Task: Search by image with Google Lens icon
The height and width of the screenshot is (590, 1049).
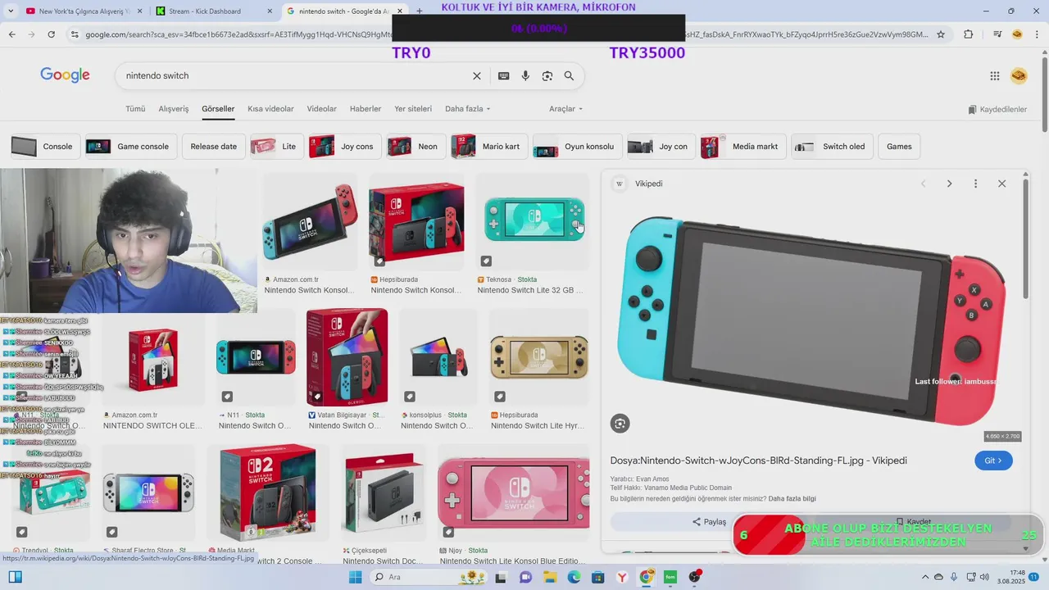Action: (547, 75)
